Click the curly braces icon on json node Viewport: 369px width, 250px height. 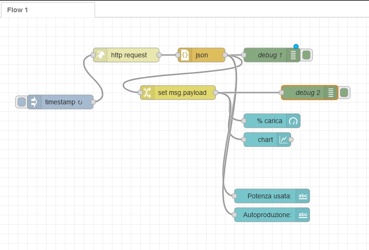tap(185, 55)
